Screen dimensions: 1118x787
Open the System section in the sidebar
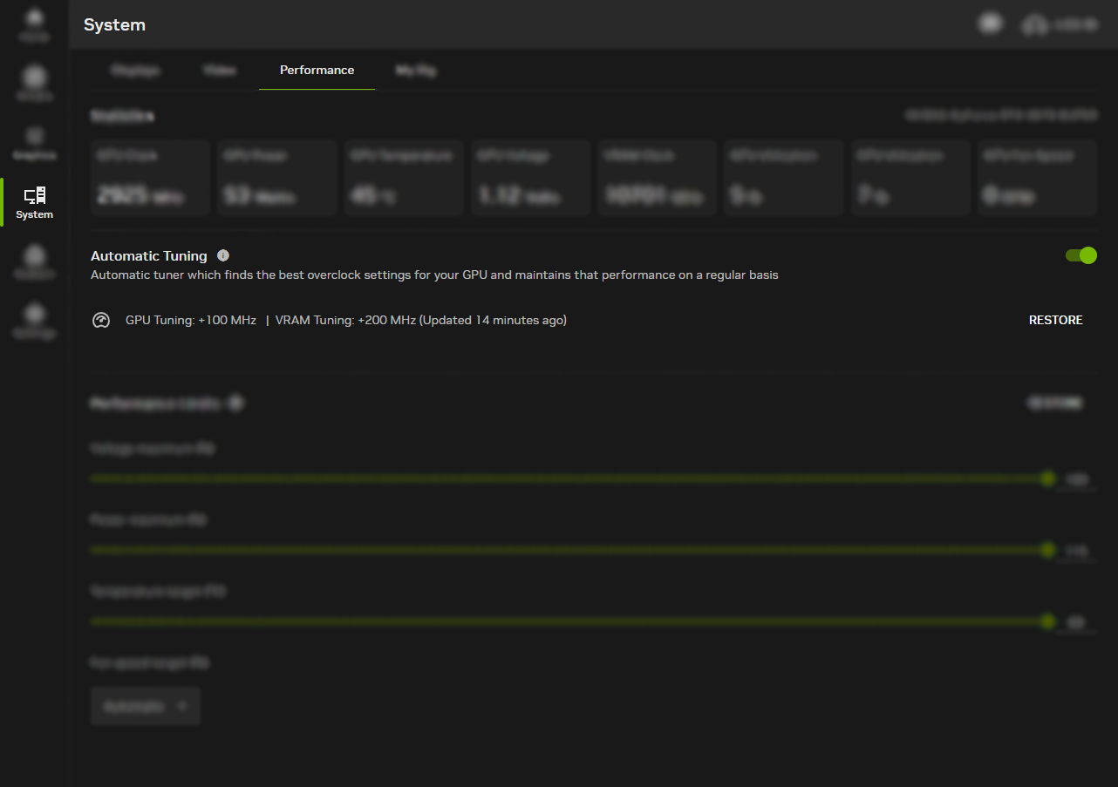(x=35, y=202)
